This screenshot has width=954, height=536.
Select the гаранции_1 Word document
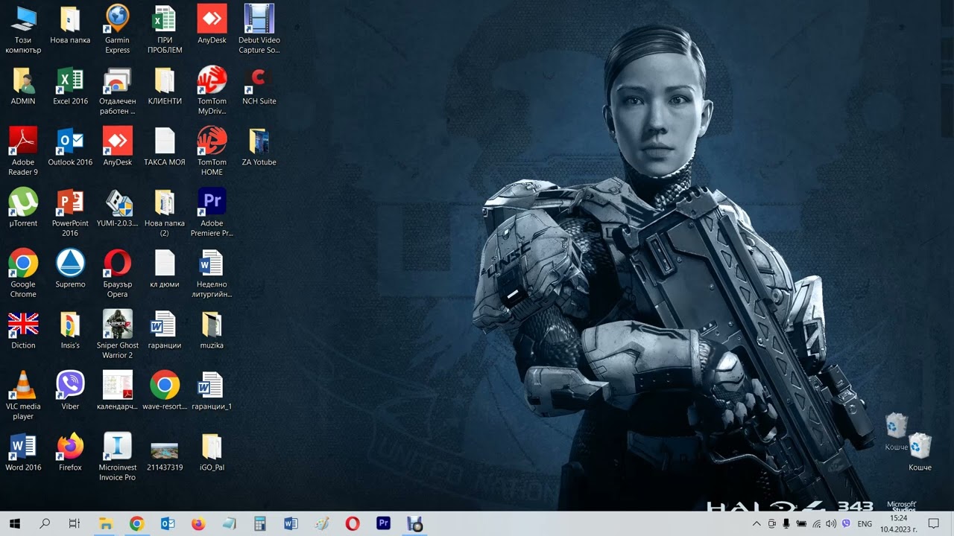tap(212, 392)
